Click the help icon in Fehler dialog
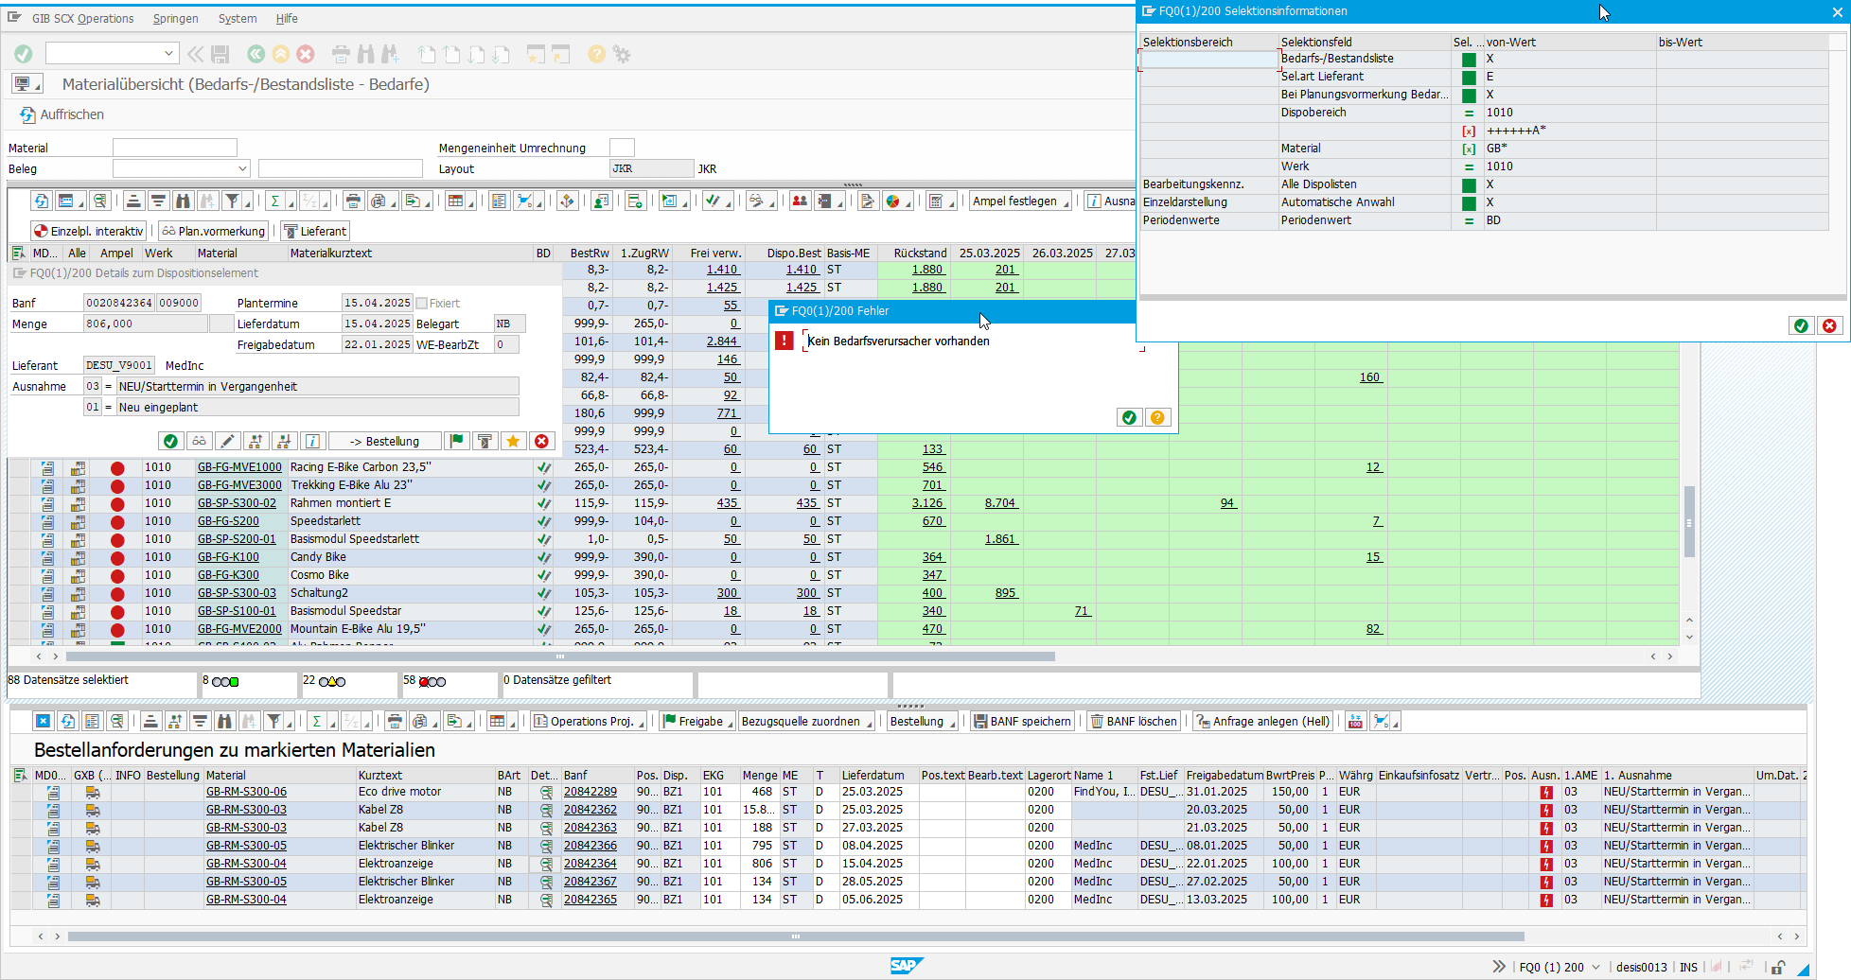Screen dimensions: 1851x980 (x=1157, y=418)
